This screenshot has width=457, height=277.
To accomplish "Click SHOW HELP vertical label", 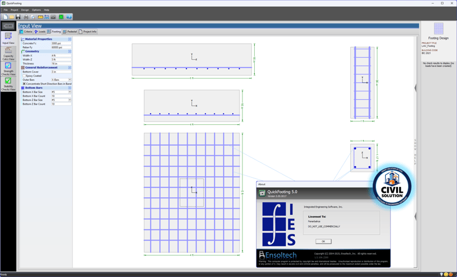I will click(416, 152).
